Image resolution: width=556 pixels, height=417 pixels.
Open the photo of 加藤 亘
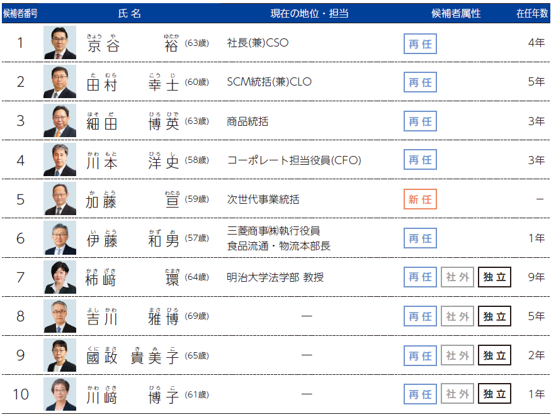point(60,199)
